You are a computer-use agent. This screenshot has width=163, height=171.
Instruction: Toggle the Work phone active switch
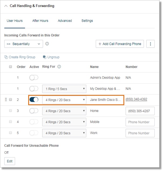(34, 133)
